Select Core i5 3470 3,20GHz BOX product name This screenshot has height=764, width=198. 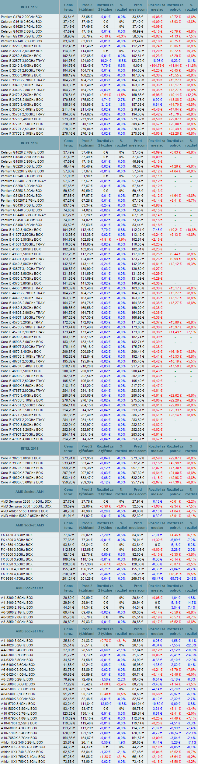click(21, 95)
